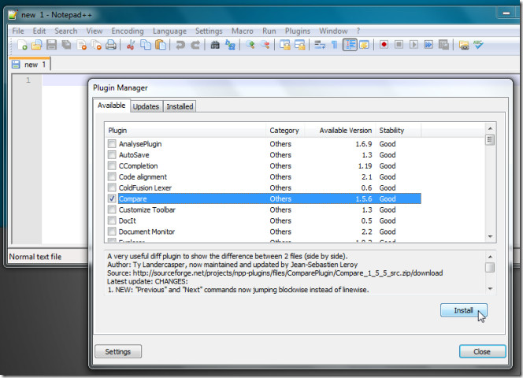Click the Open file toolbar icon
523x378 pixels.
point(37,45)
